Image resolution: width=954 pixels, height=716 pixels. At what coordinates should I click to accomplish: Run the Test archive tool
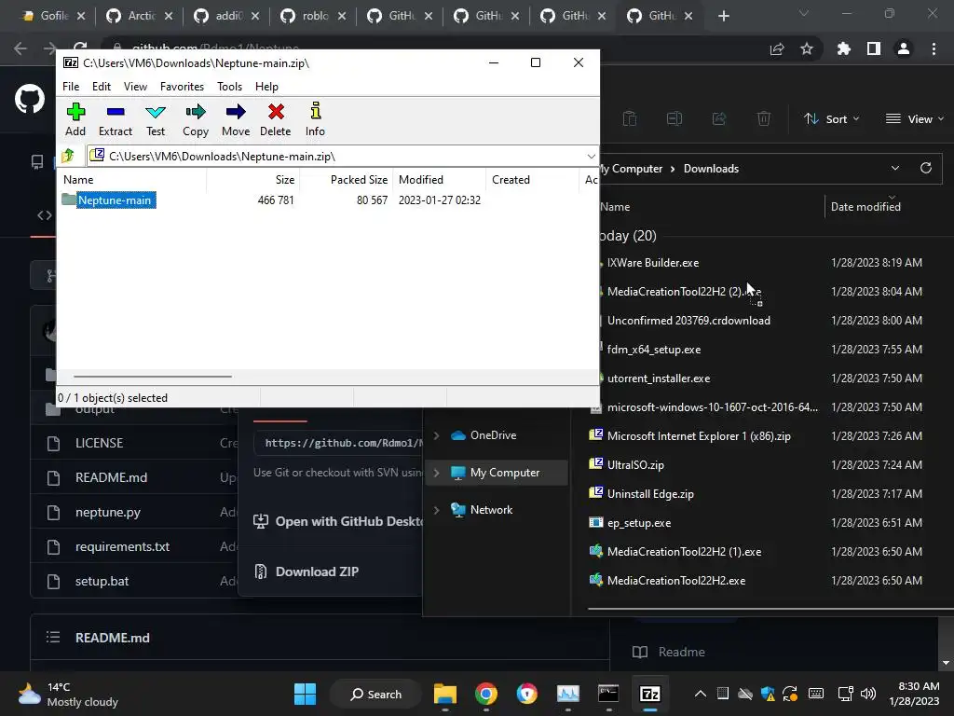click(x=156, y=119)
